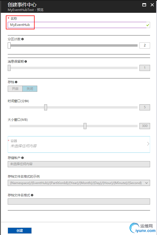Maximize the 创建事件中心 blade
The height and width of the screenshot is (235, 157).
144,5
